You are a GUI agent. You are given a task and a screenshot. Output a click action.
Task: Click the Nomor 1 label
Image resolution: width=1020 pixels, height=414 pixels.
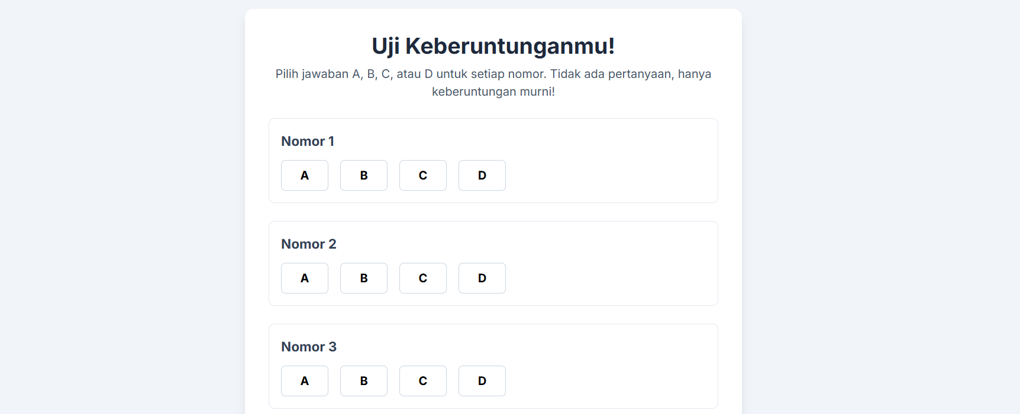(308, 141)
